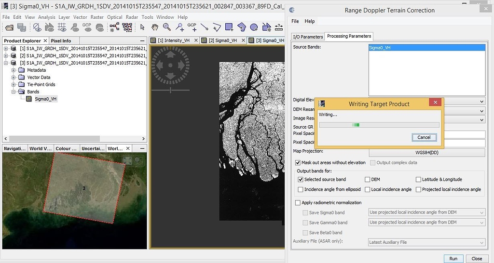Click the Close button of Terrain Correction
The image size is (494, 263).
[477, 259]
